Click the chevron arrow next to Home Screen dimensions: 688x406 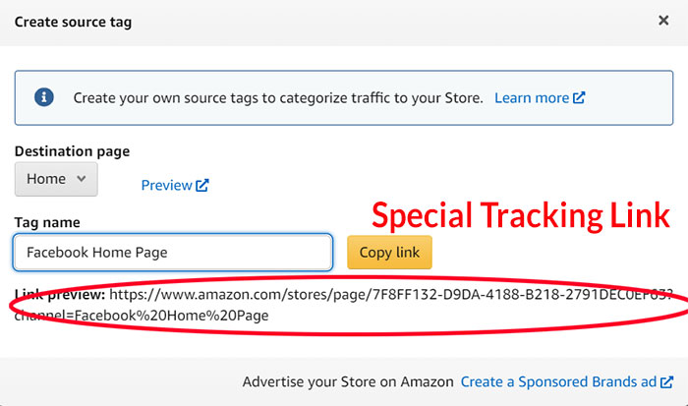point(82,179)
